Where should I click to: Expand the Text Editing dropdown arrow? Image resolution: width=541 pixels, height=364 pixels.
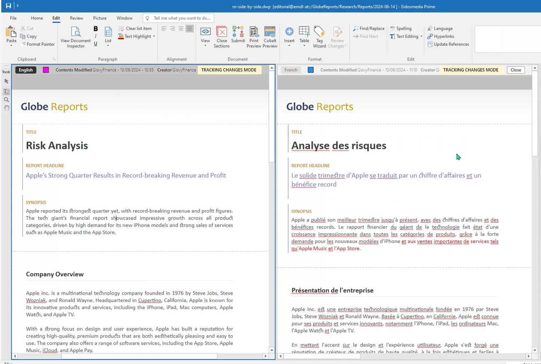(421, 37)
